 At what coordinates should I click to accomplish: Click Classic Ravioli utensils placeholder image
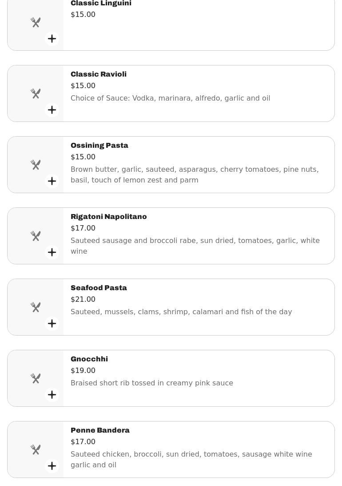[x=36, y=93]
